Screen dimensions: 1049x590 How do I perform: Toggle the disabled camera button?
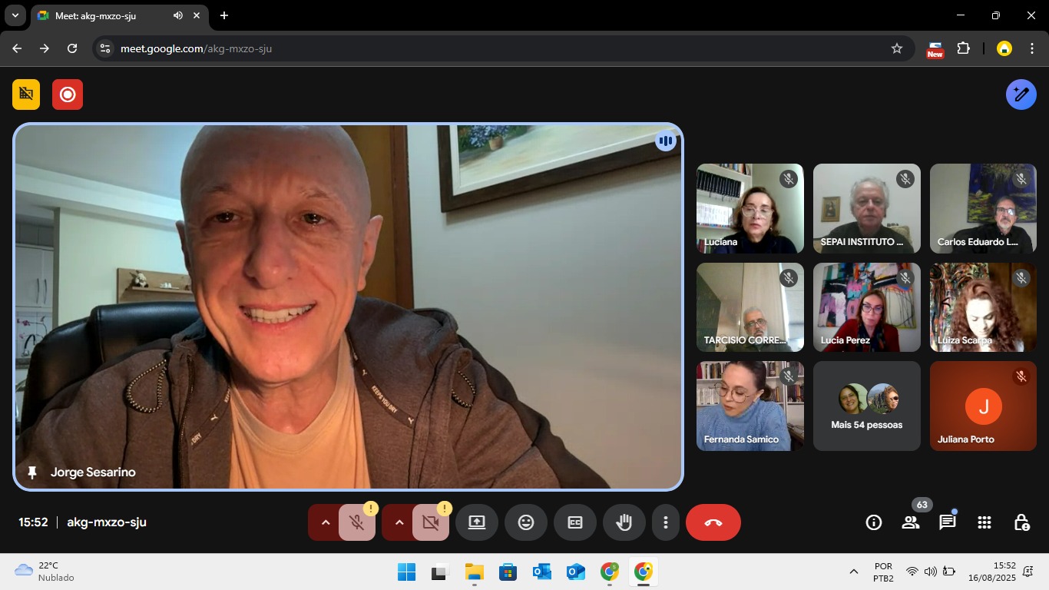[431, 522]
